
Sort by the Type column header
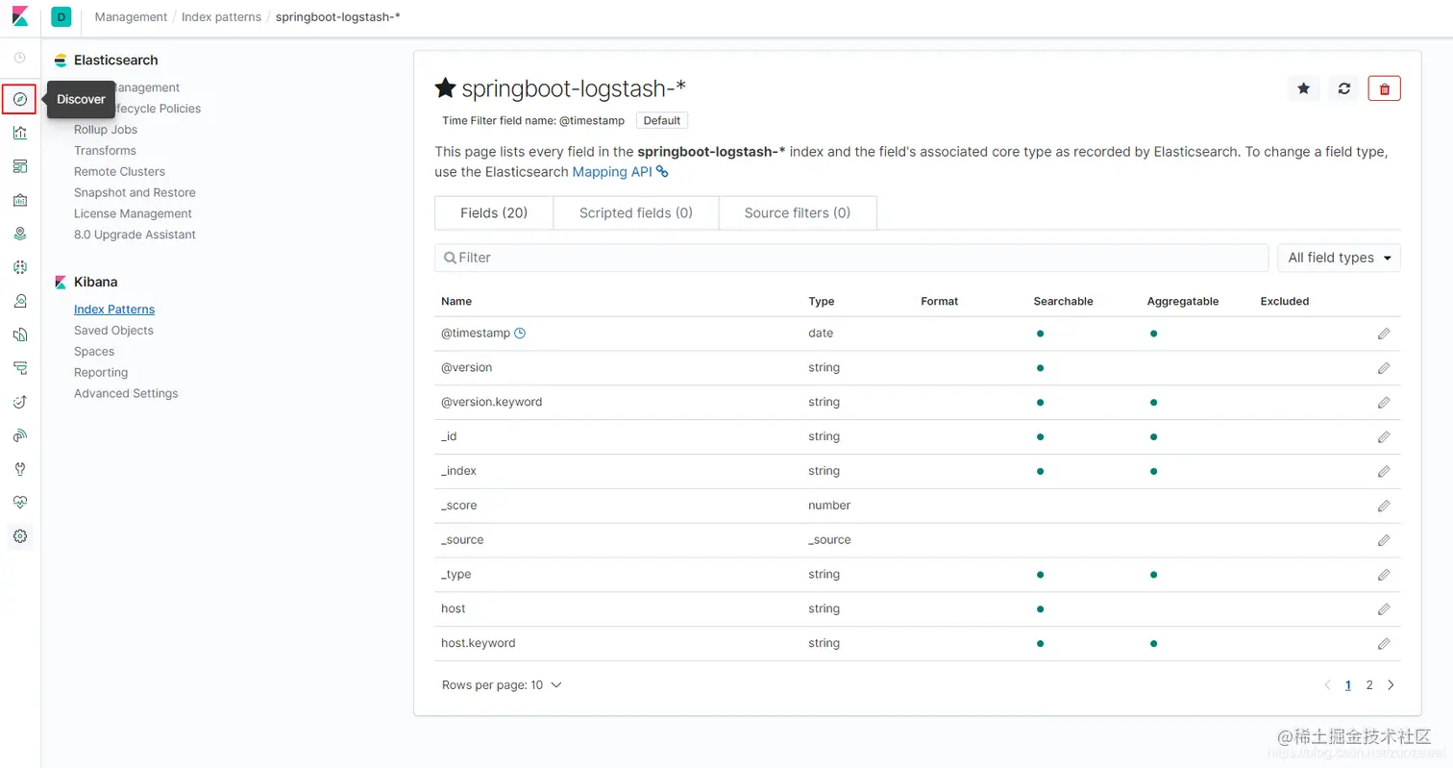point(822,301)
